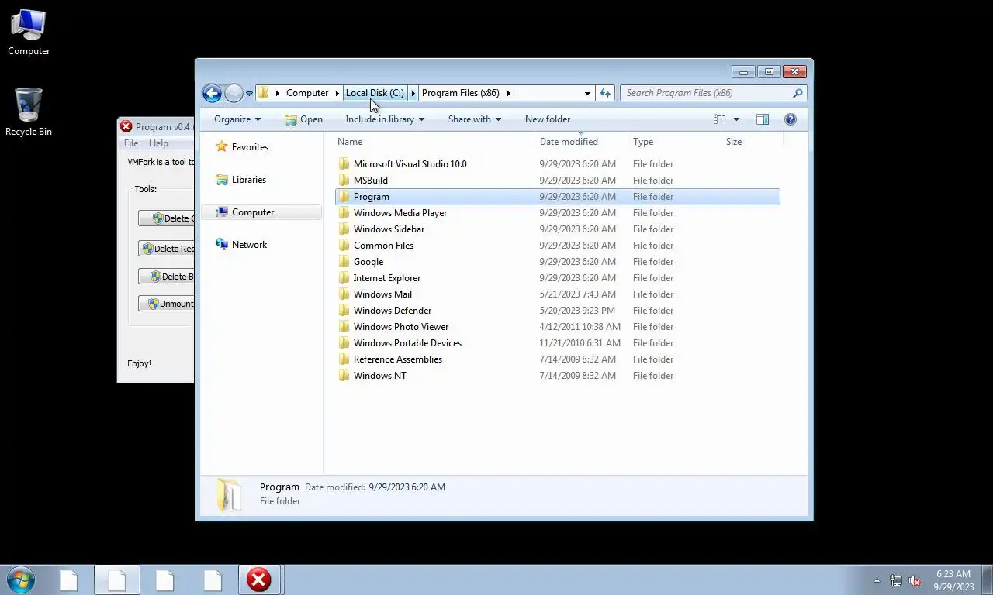
Task: Toggle the preview pane button
Action: (763, 119)
